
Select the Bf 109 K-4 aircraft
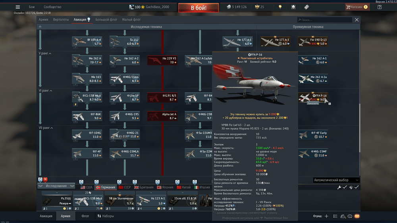coord(87,42)
